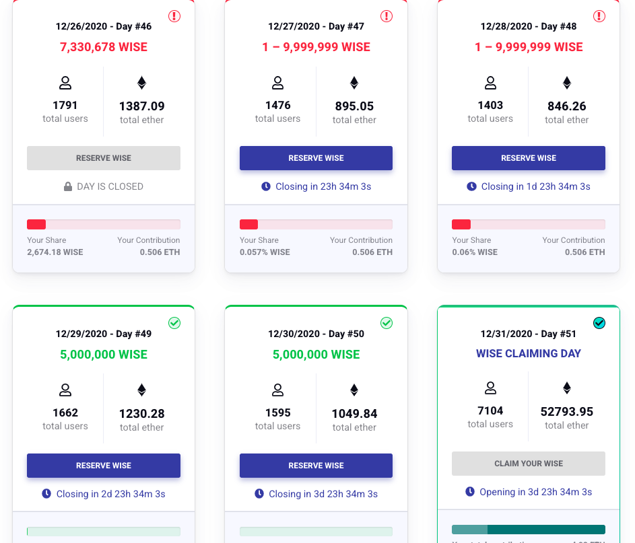The image size is (635, 543).
Task: Reserve WISE for 12/29/2020 Day #49
Action: pos(104,466)
